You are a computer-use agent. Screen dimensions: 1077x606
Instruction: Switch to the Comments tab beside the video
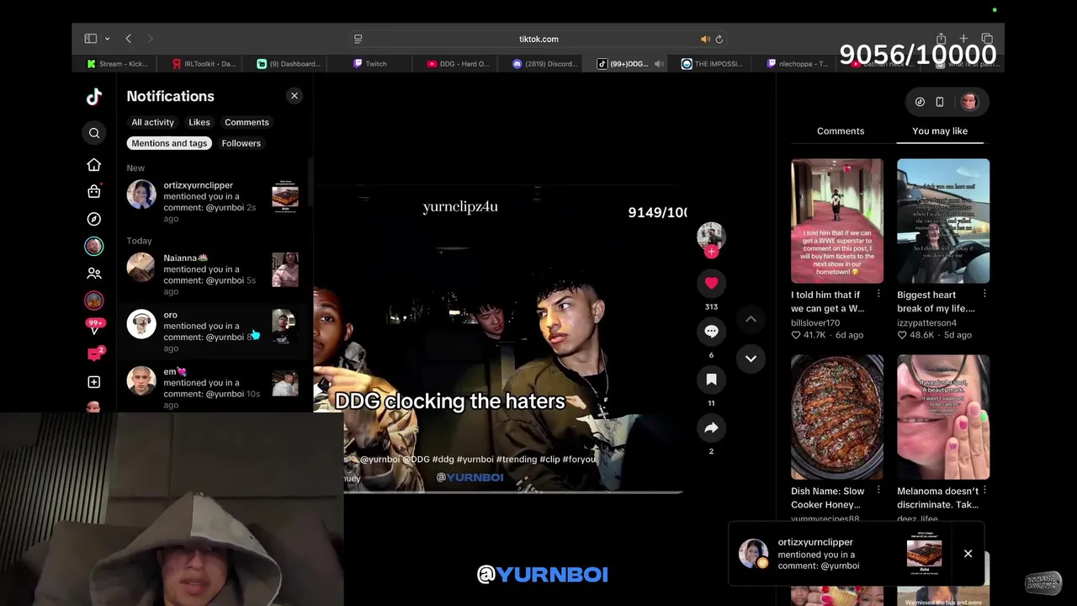841,130
